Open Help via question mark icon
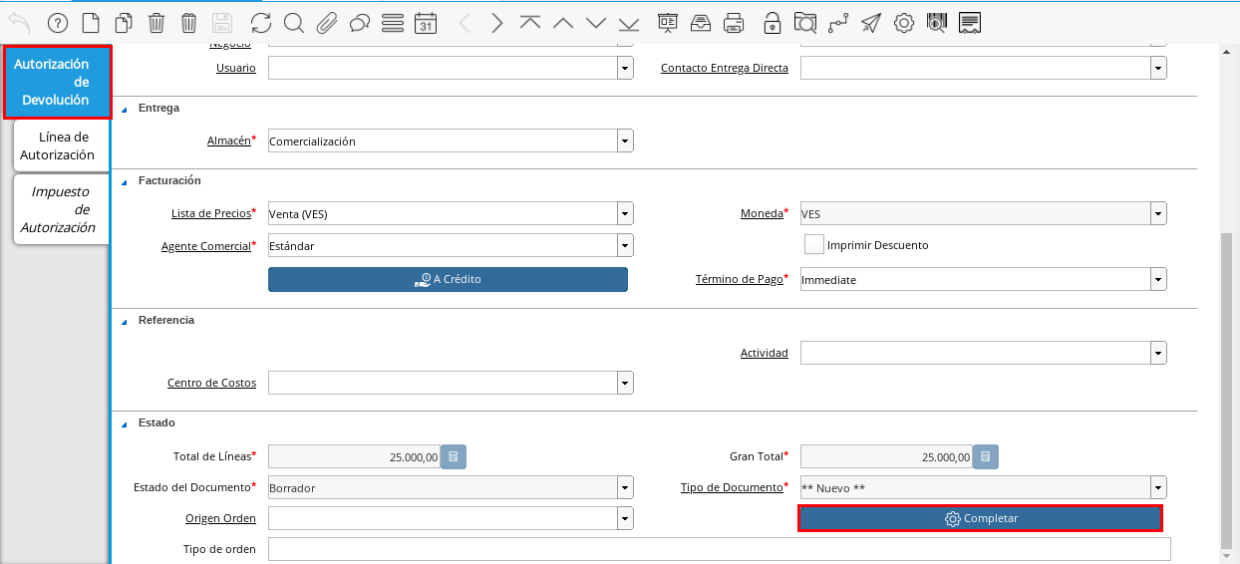The width and height of the screenshot is (1240, 564). pyautogui.click(x=58, y=22)
